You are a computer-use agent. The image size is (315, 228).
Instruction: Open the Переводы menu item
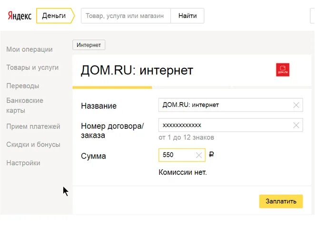coord(23,86)
